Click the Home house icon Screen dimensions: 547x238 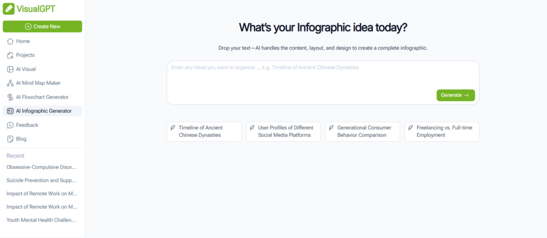pos(10,41)
